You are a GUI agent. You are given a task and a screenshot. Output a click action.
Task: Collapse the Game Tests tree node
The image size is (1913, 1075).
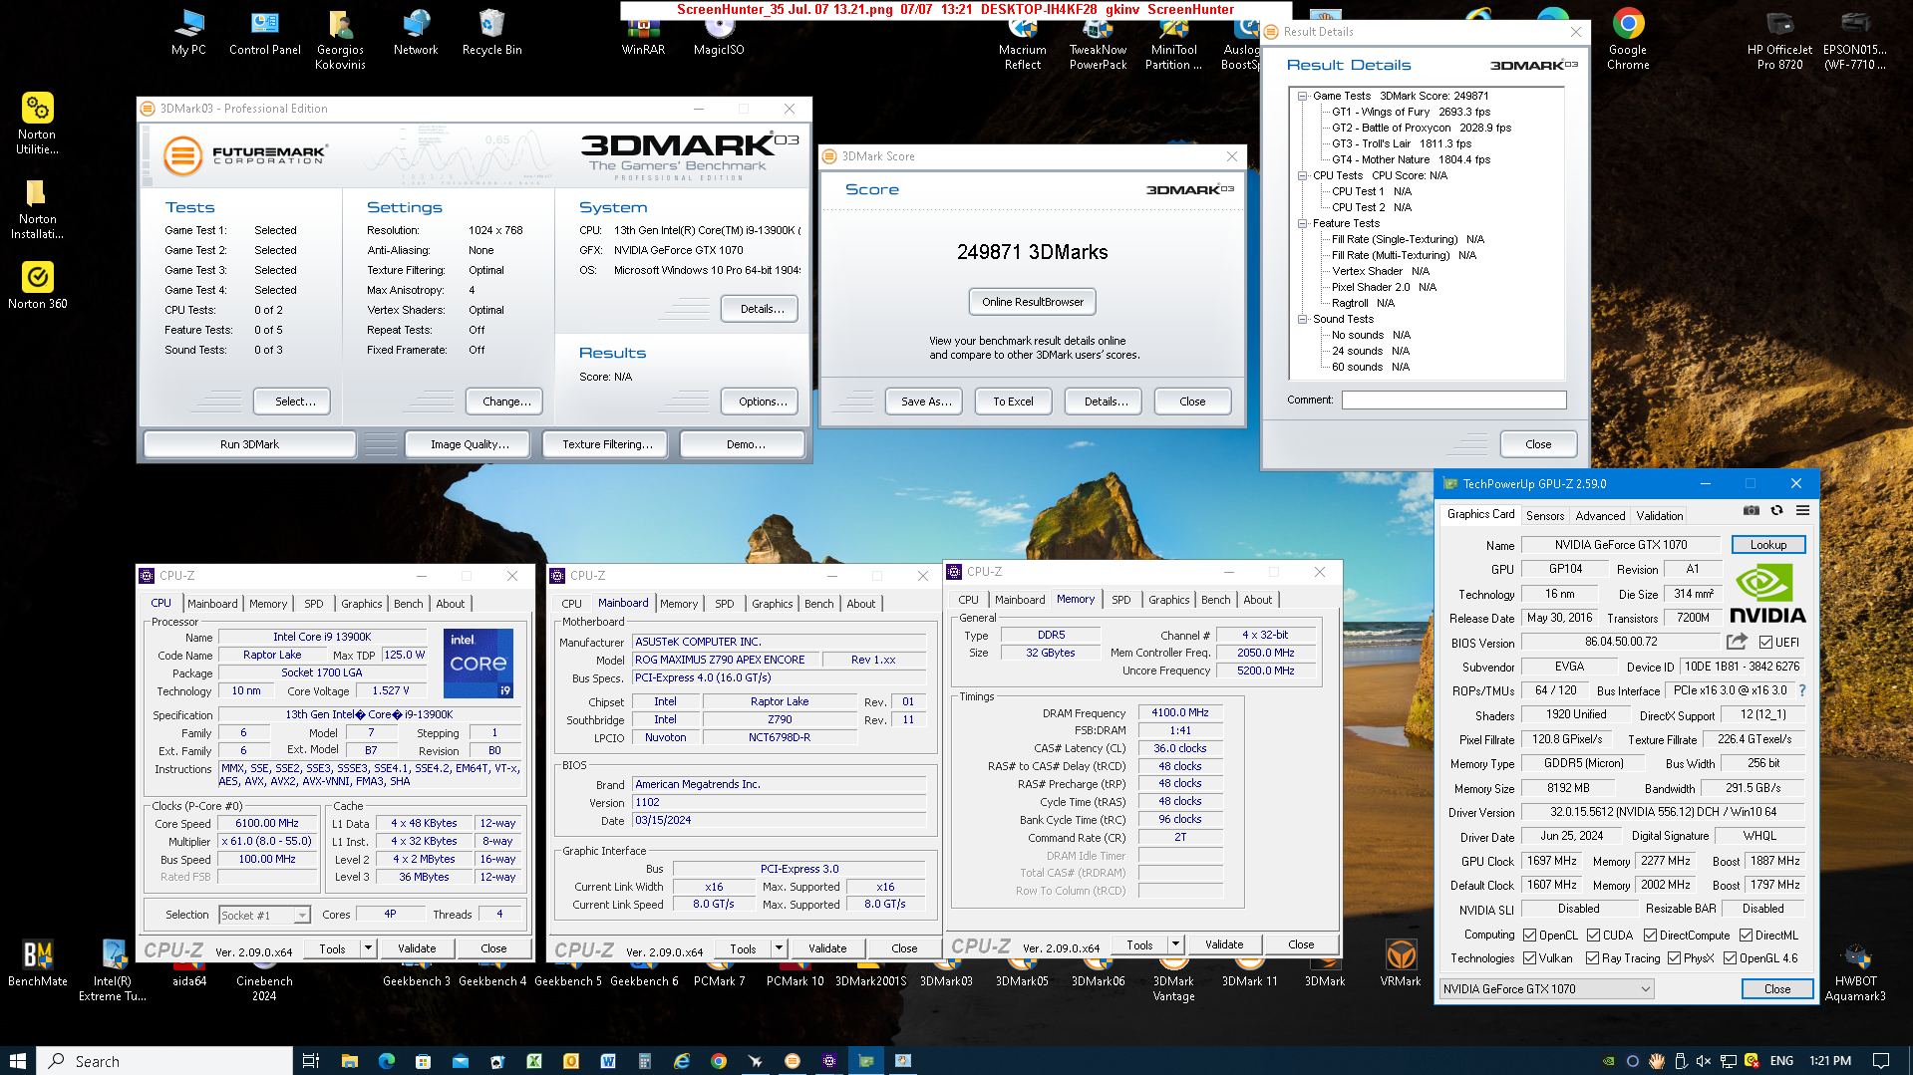(1302, 97)
